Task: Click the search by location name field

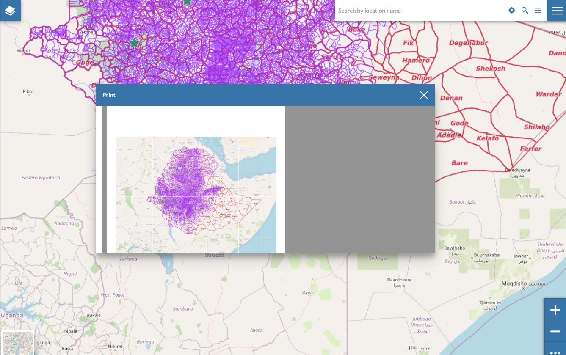Action: [x=419, y=11]
